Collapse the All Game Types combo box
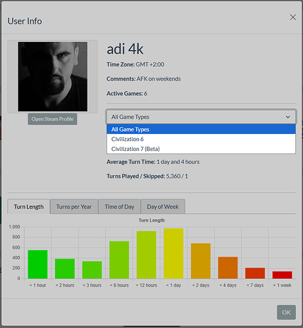The height and width of the screenshot is (328, 303). (201, 117)
